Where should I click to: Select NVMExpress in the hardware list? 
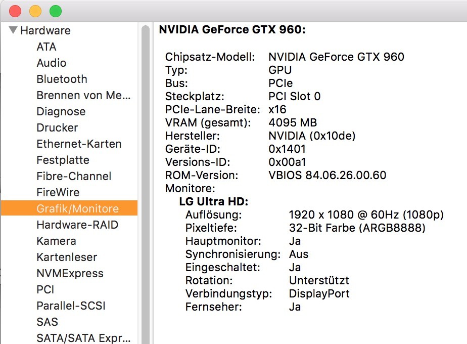click(x=70, y=273)
